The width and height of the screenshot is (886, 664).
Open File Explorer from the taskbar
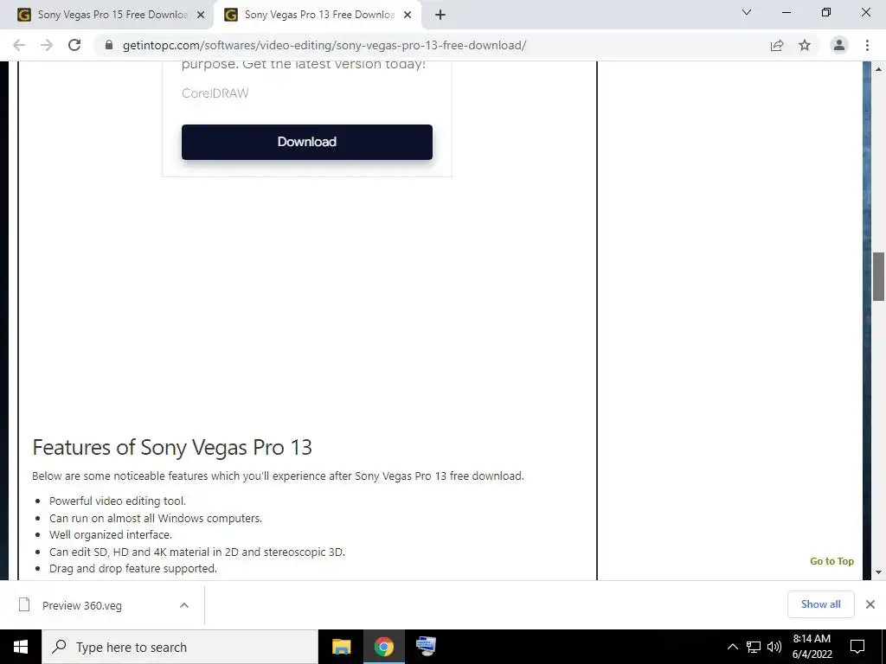point(341,647)
